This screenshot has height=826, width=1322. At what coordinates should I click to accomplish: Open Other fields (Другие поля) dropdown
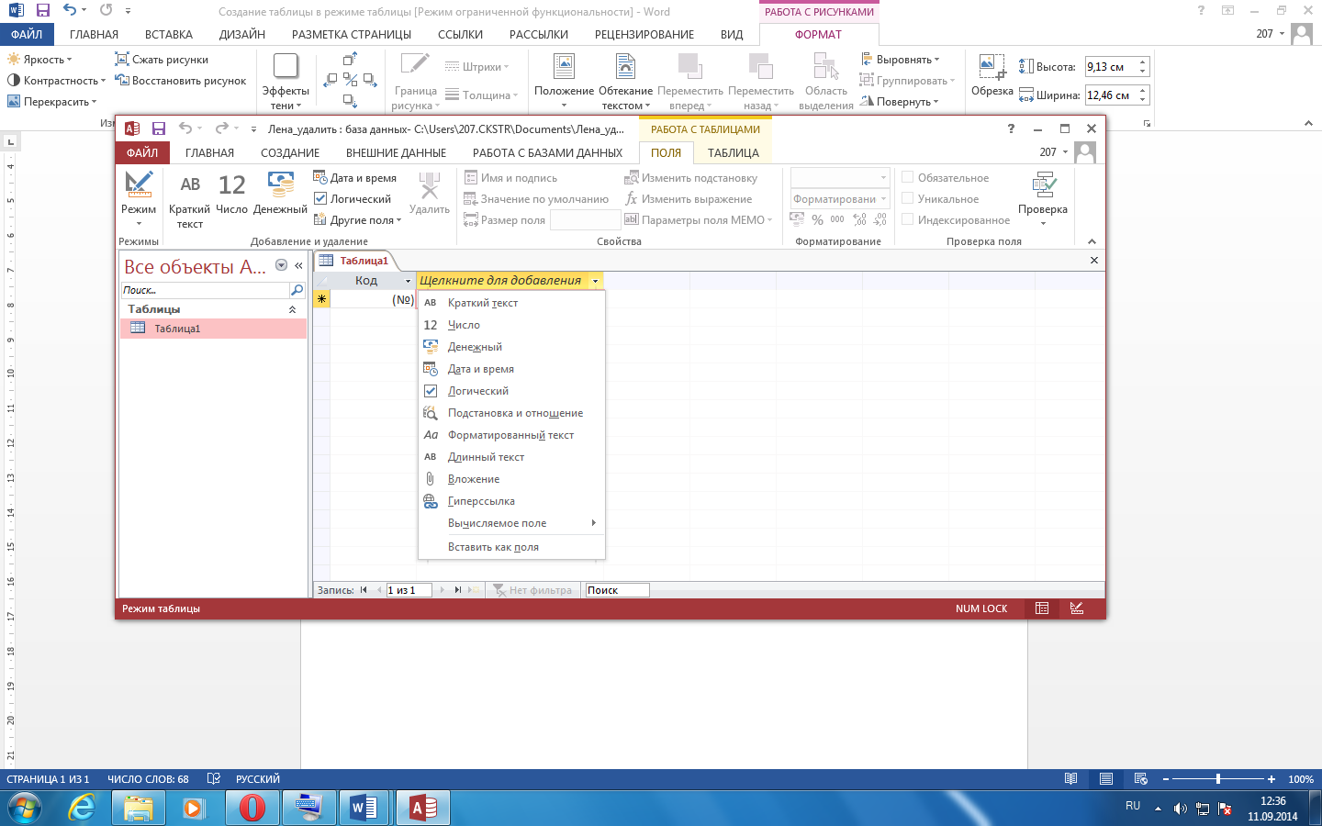pyautogui.click(x=358, y=220)
